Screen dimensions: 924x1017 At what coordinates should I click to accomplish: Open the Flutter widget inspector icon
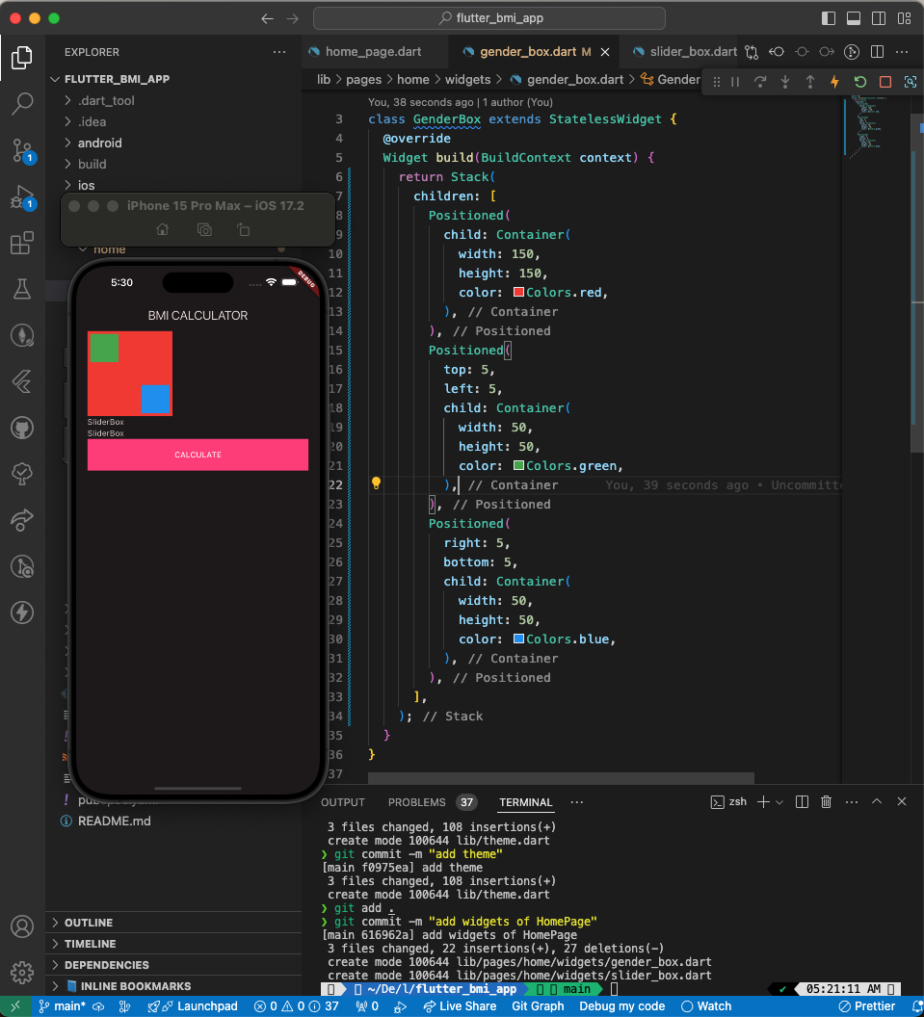(x=910, y=82)
